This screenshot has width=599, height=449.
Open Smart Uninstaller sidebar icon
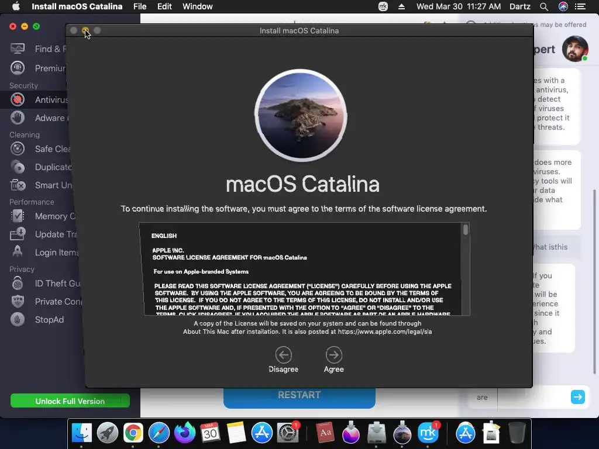[x=18, y=185]
